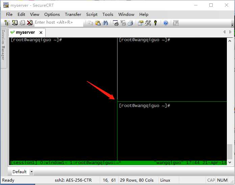This screenshot has height=185, width=235.
Task: Open the File menu
Action: (9, 15)
